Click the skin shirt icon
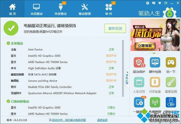Screen dimensions: 181x124 [x=160, y=3]
